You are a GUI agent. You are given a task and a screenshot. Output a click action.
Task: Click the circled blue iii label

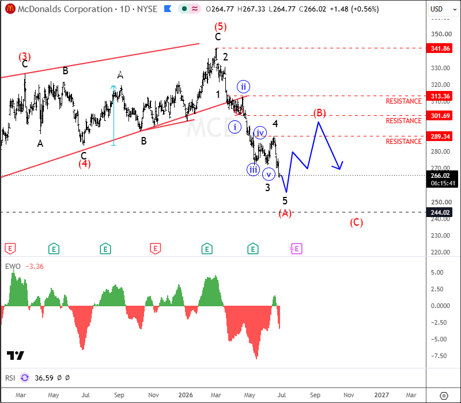pos(253,169)
